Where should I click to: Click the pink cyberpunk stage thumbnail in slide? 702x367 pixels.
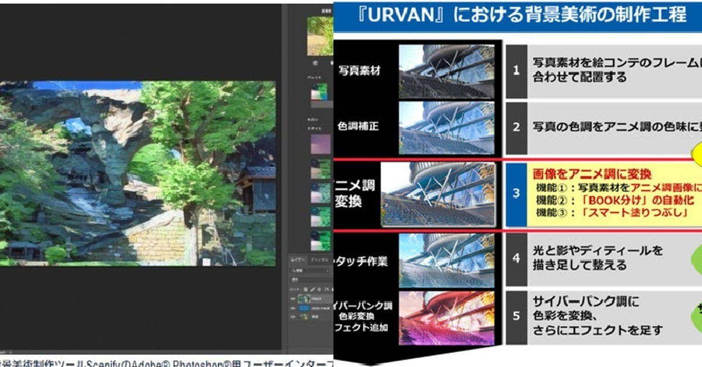click(x=446, y=319)
